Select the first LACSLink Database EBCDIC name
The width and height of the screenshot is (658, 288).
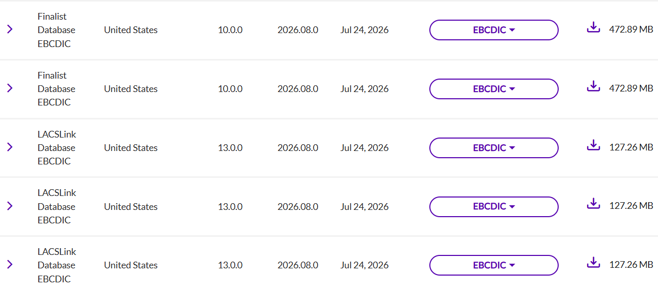57,148
